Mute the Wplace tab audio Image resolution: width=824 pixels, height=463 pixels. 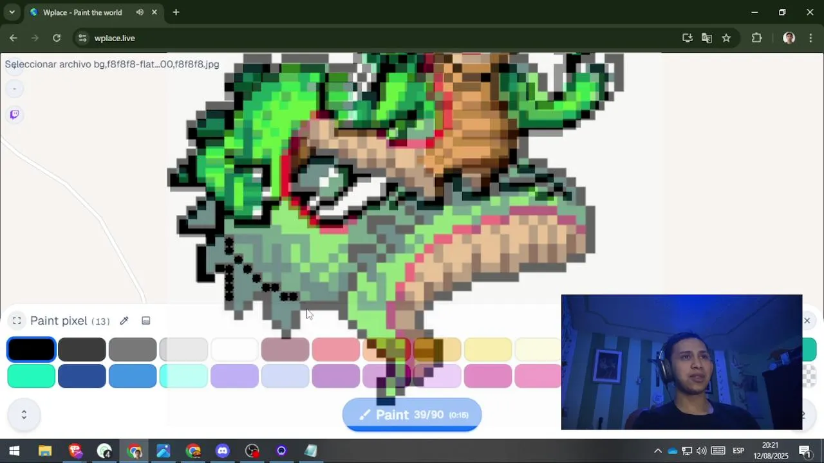tap(140, 12)
